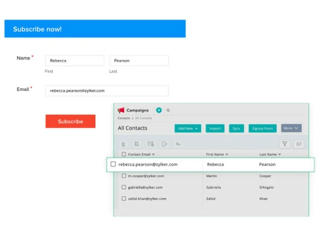Click the Import button
Image resolution: width=317 pixels, height=237 pixels.
pyautogui.click(x=215, y=128)
